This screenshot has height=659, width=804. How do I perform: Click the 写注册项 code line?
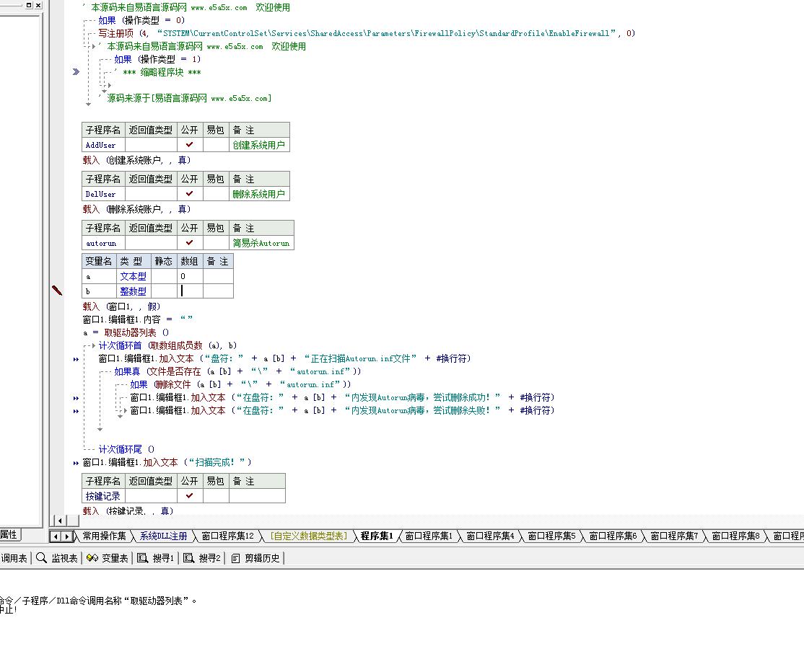coord(367,33)
